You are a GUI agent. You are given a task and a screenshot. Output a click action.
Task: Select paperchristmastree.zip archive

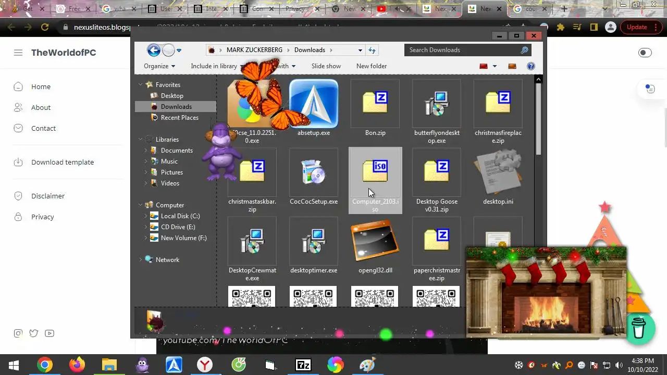pos(437,249)
